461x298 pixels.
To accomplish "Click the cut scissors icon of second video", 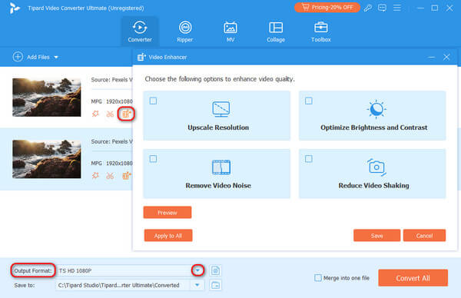I will pos(110,176).
